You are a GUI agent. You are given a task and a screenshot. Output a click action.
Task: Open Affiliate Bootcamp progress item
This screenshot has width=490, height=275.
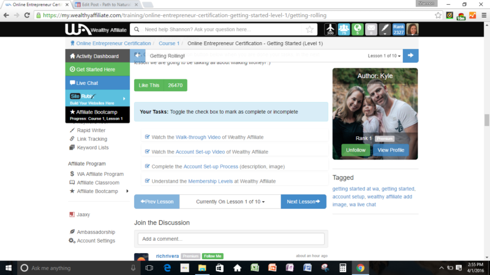tap(97, 115)
